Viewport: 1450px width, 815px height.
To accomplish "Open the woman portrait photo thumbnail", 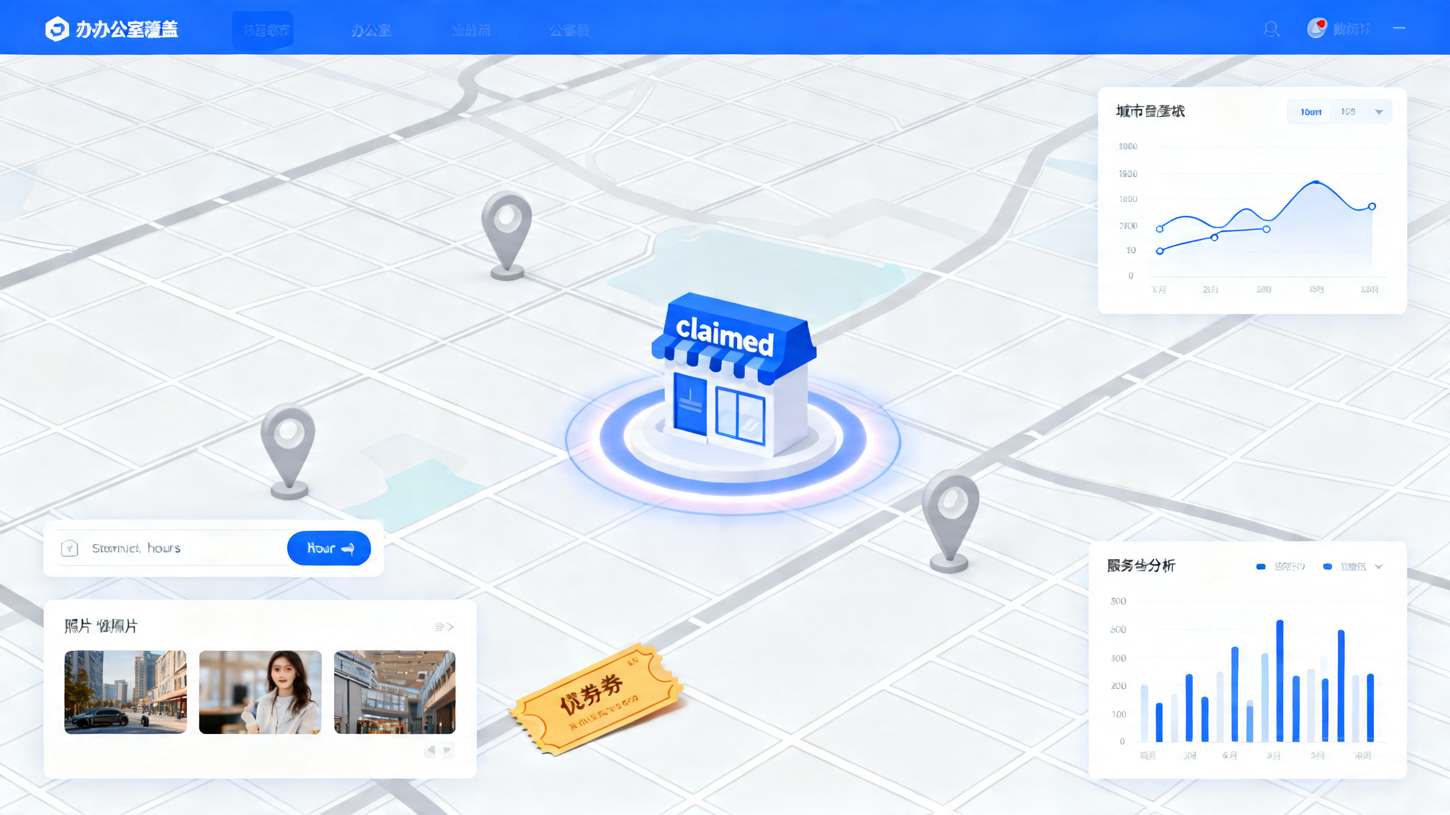I will point(260,692).
